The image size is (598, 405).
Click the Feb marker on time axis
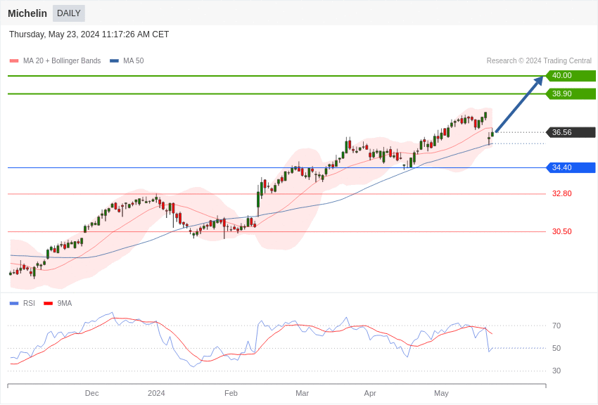click(231, 393)
